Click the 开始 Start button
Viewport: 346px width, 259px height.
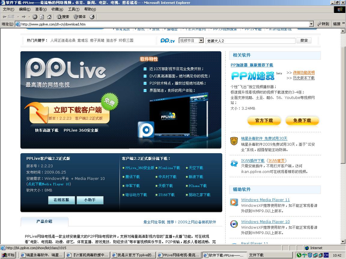tap(8, 255)
